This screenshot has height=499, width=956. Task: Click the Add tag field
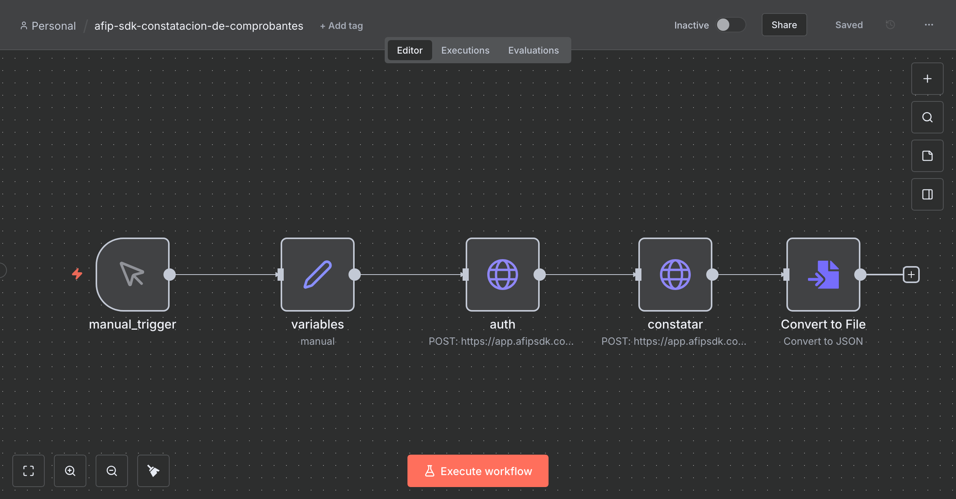[342, 26]
